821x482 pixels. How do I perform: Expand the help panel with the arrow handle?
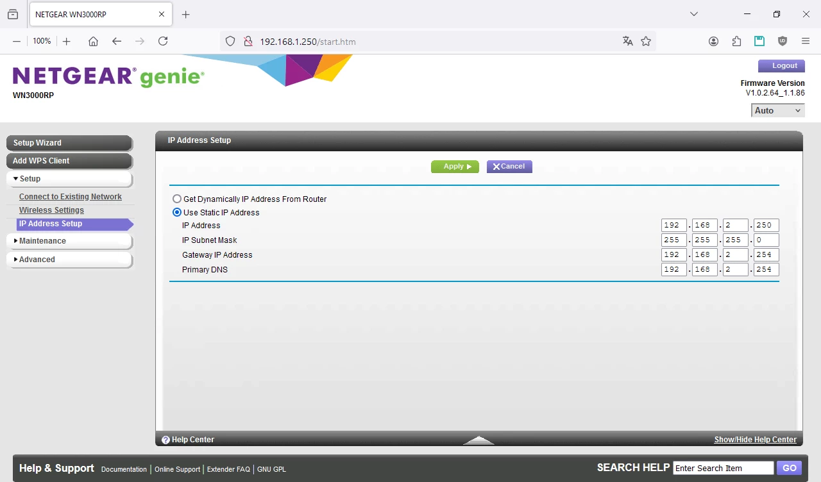tap(478, 440)
